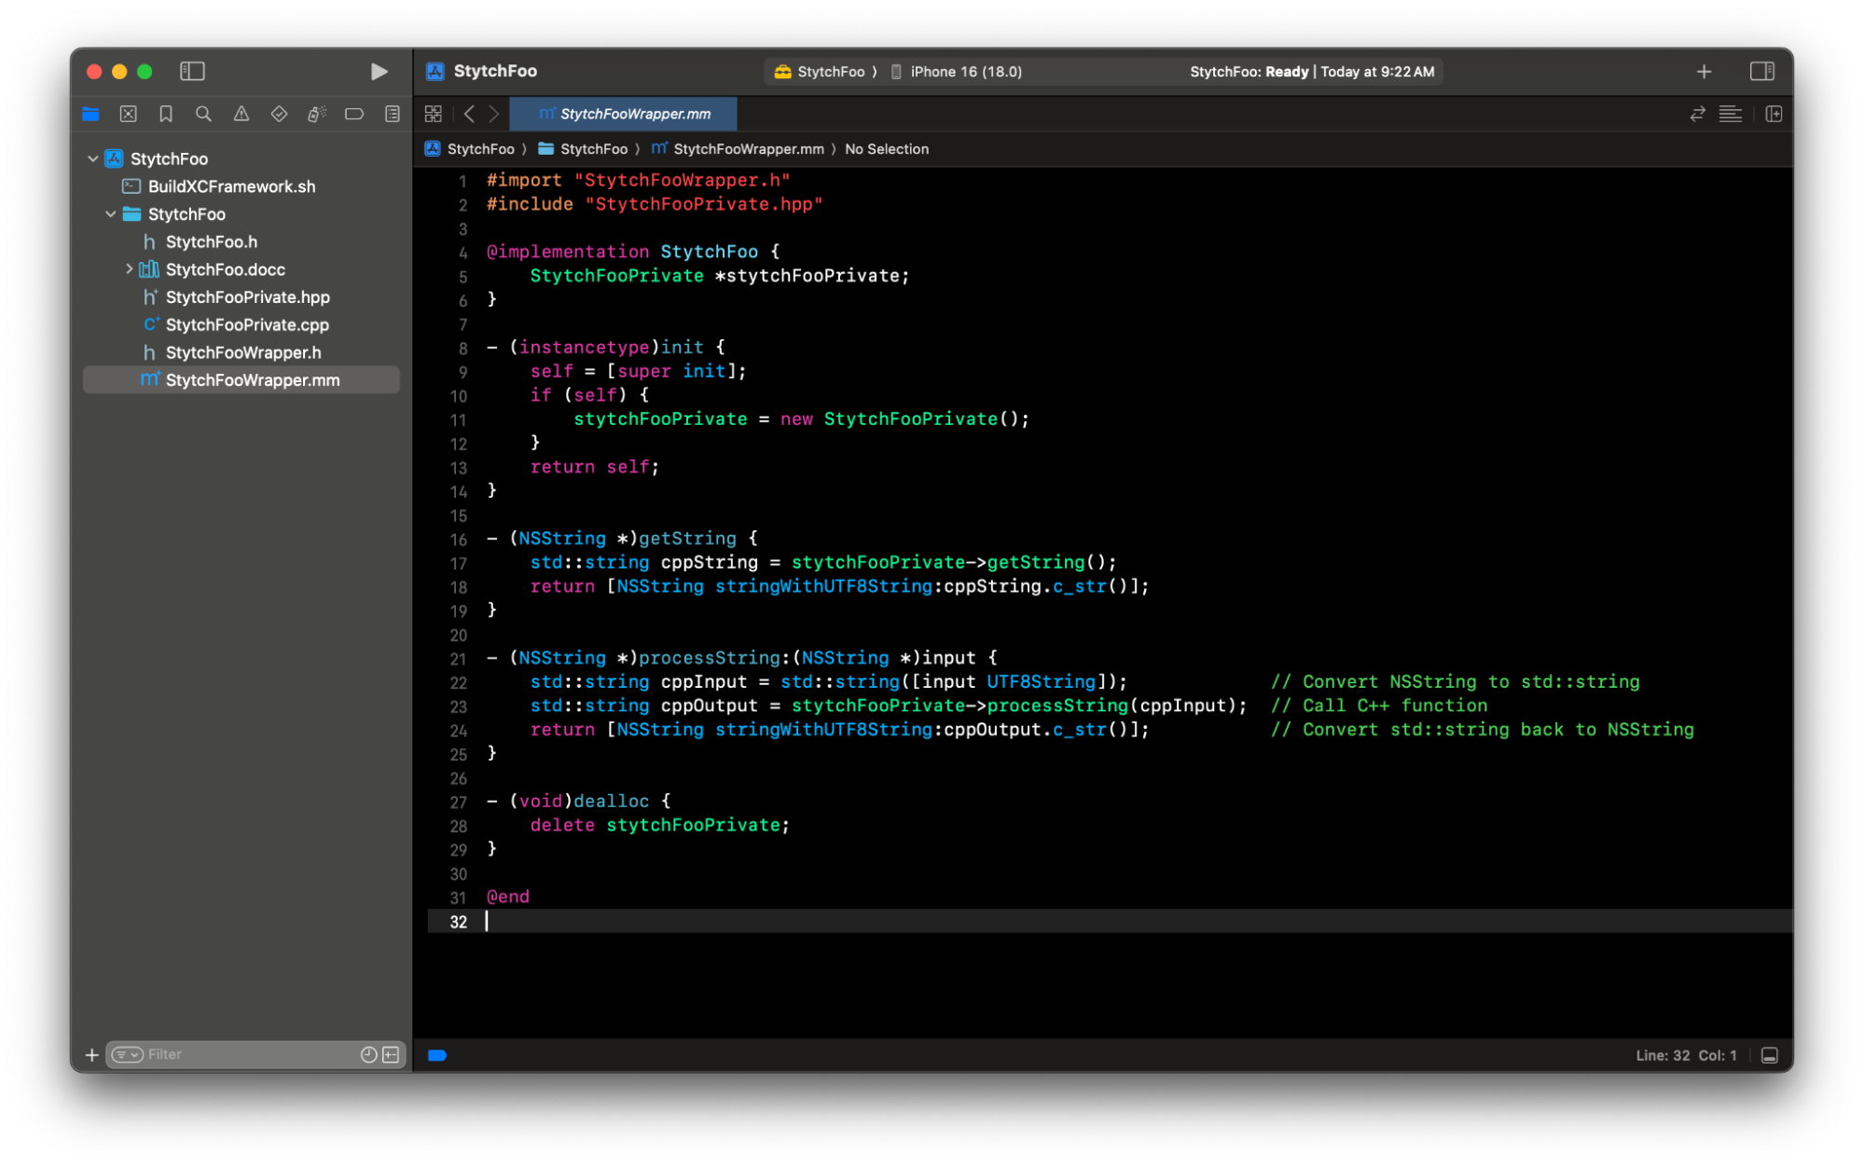This screenshot has width=1864, height=1166.
Task: Open the Issue navigator warning icon
Action: click(x=242, y=114)
